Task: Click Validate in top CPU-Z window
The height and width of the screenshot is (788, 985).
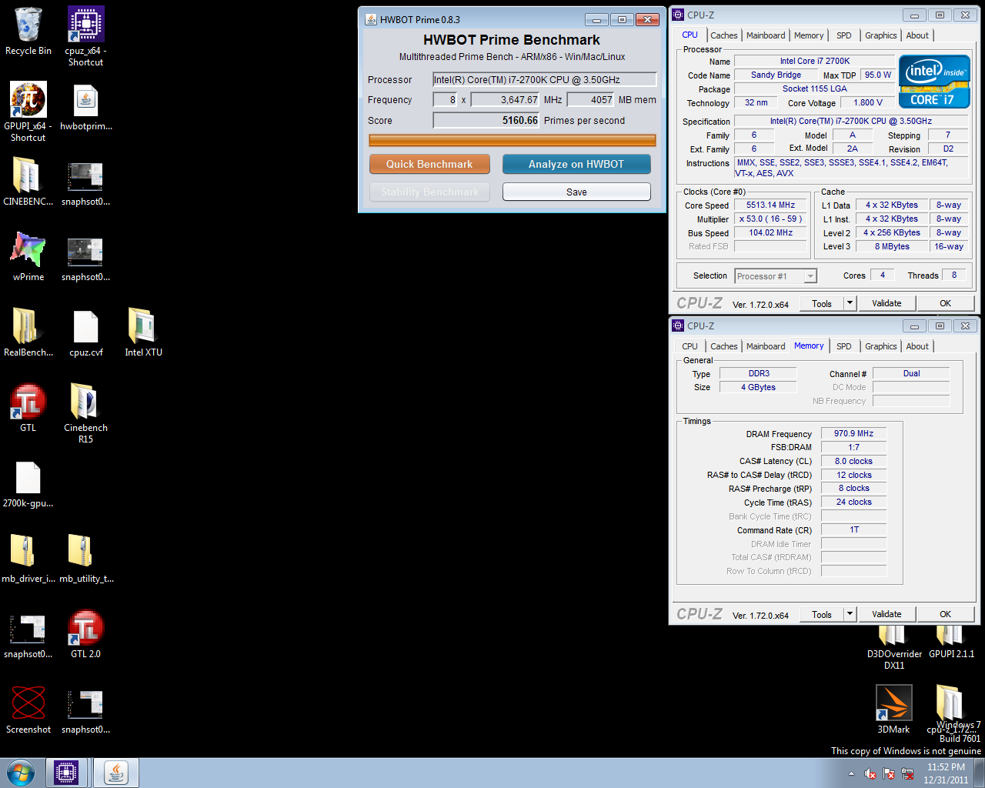Action: (886, 303)
